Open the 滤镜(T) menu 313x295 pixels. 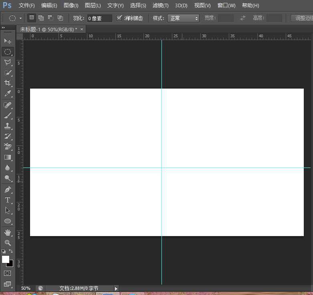click(160, 6)
